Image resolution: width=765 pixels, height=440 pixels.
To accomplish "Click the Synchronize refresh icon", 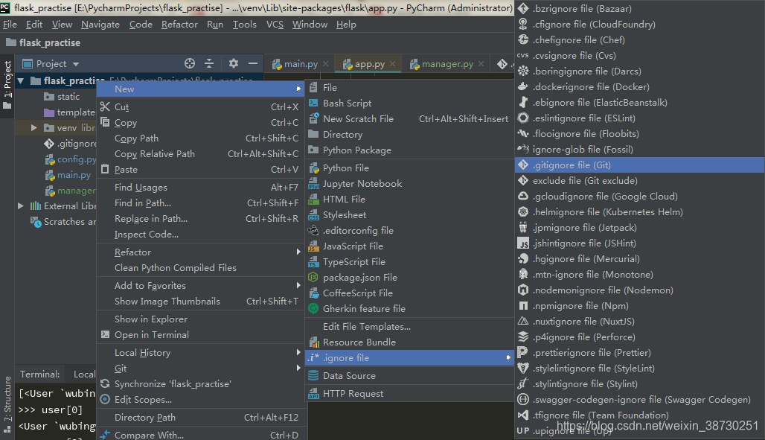I will click(105, 384).
